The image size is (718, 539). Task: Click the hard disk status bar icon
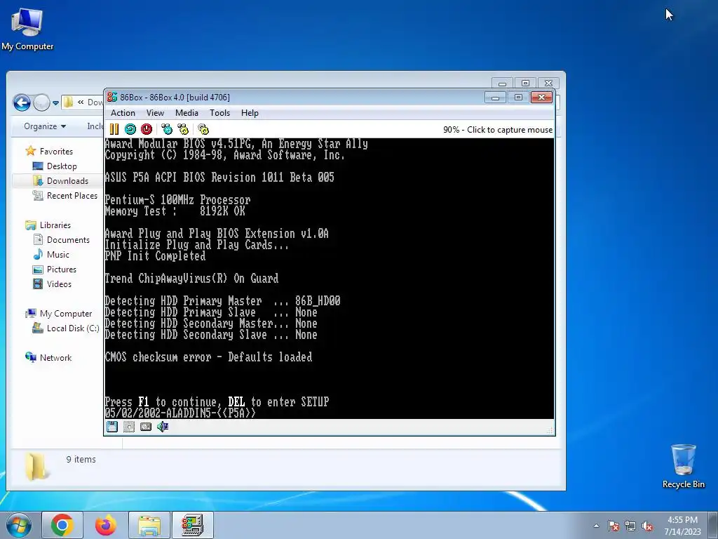(146, 427)
